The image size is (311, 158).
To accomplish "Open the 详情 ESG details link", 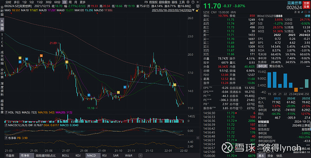I will [x=307, y=16].
